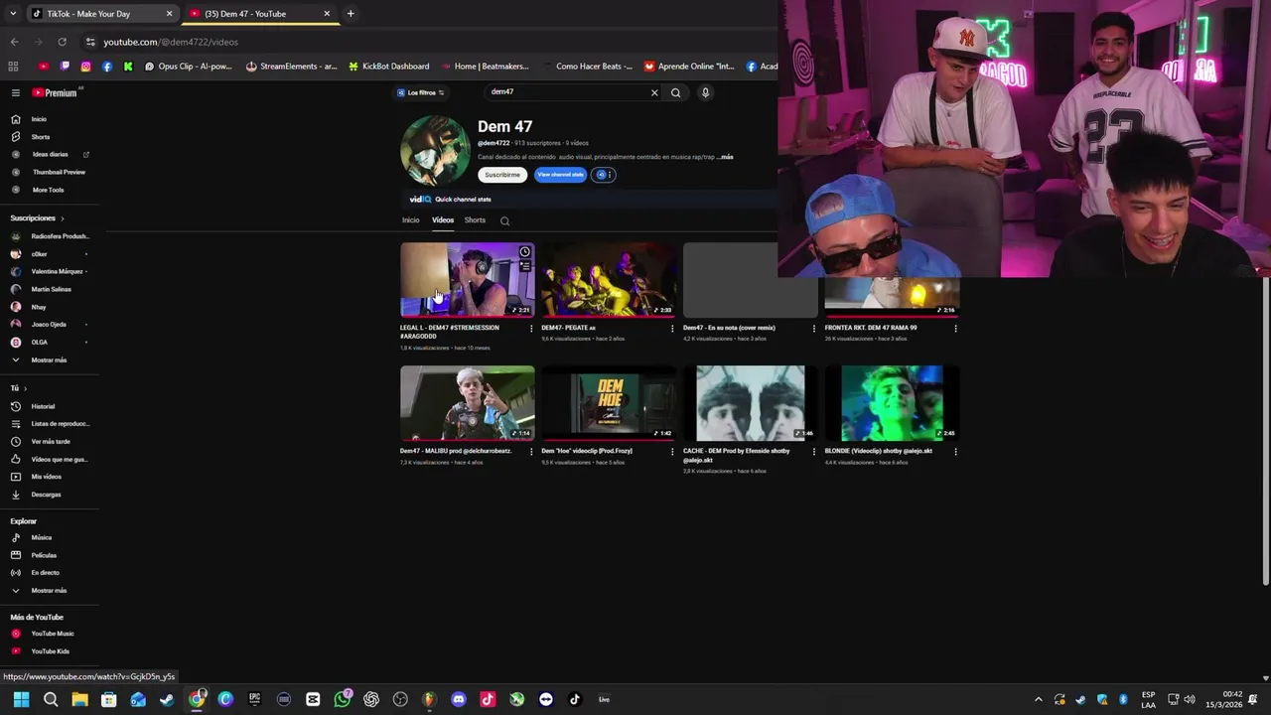1271x715 pixels.
Task: Expand Mostrar más under Explorar
Action: [x=49, y=591]
